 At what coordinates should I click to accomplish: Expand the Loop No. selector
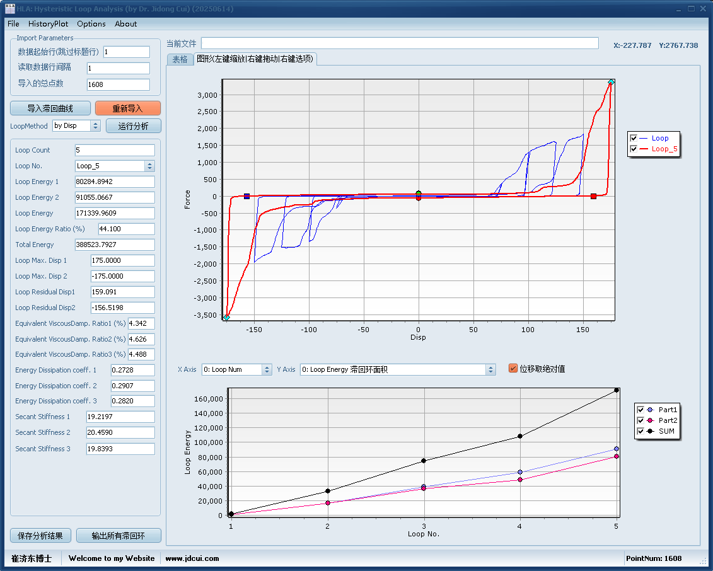pos(149,166)
